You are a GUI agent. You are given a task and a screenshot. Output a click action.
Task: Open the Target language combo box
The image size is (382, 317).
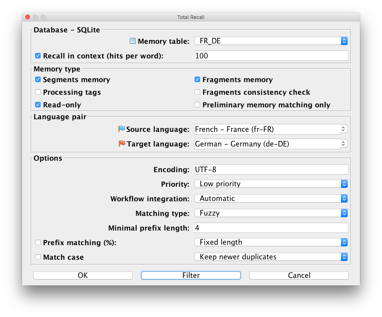click(271, 144)
